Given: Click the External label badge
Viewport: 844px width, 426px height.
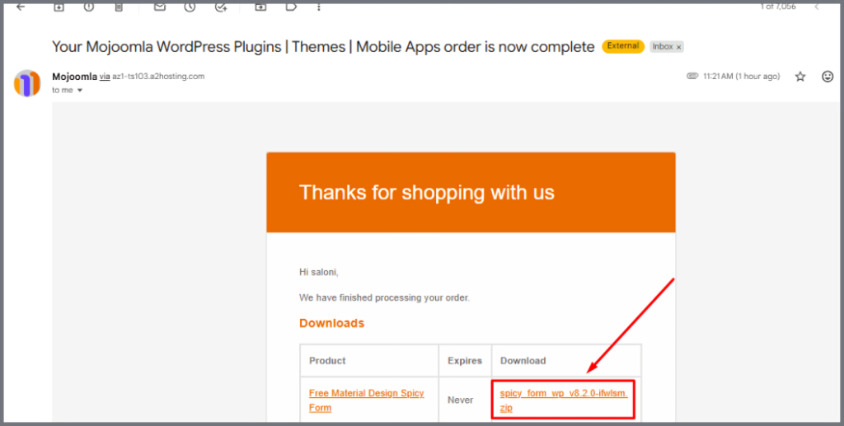Looking at the screenshot, I should point(622,46).
